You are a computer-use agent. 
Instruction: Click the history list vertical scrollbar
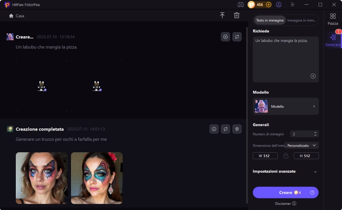[x=247, y=115]
